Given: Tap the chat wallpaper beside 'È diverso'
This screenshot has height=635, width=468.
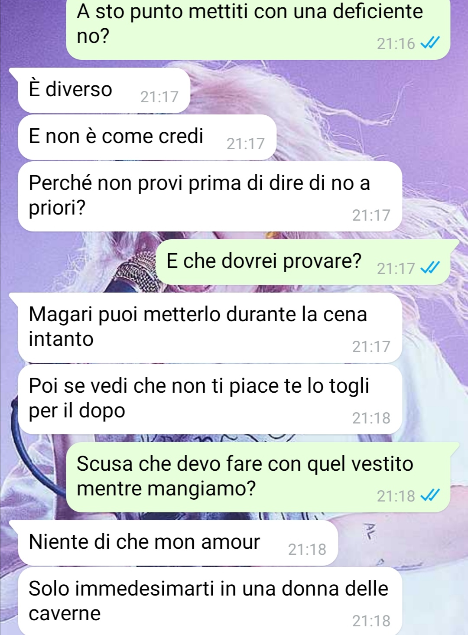Looking at the screenshot, I should [x=325, y=91].
